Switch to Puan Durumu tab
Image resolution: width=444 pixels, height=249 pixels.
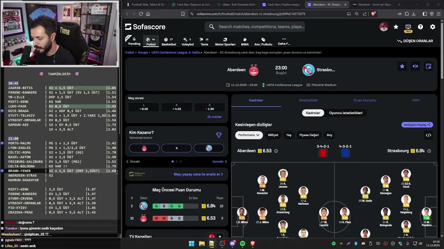tap(365, 100)
